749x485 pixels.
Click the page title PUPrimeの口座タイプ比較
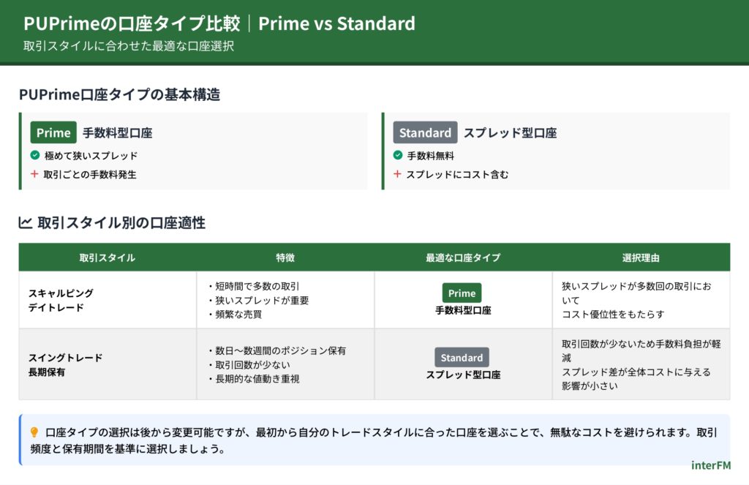point(132,23)
